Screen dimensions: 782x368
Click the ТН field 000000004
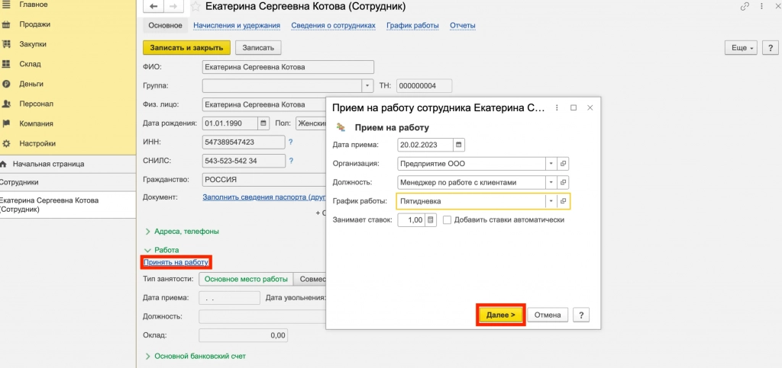(425, 85)
